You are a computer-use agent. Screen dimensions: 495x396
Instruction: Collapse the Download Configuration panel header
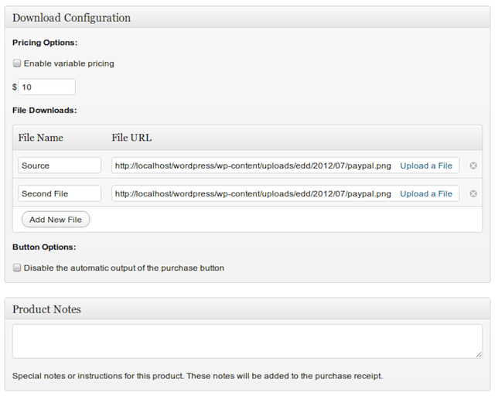[x=247, y=18]
